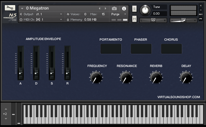This screenshot has height=127, width=206.
Task: Open the wrench edit instrument icon
Action: point(10,8)
